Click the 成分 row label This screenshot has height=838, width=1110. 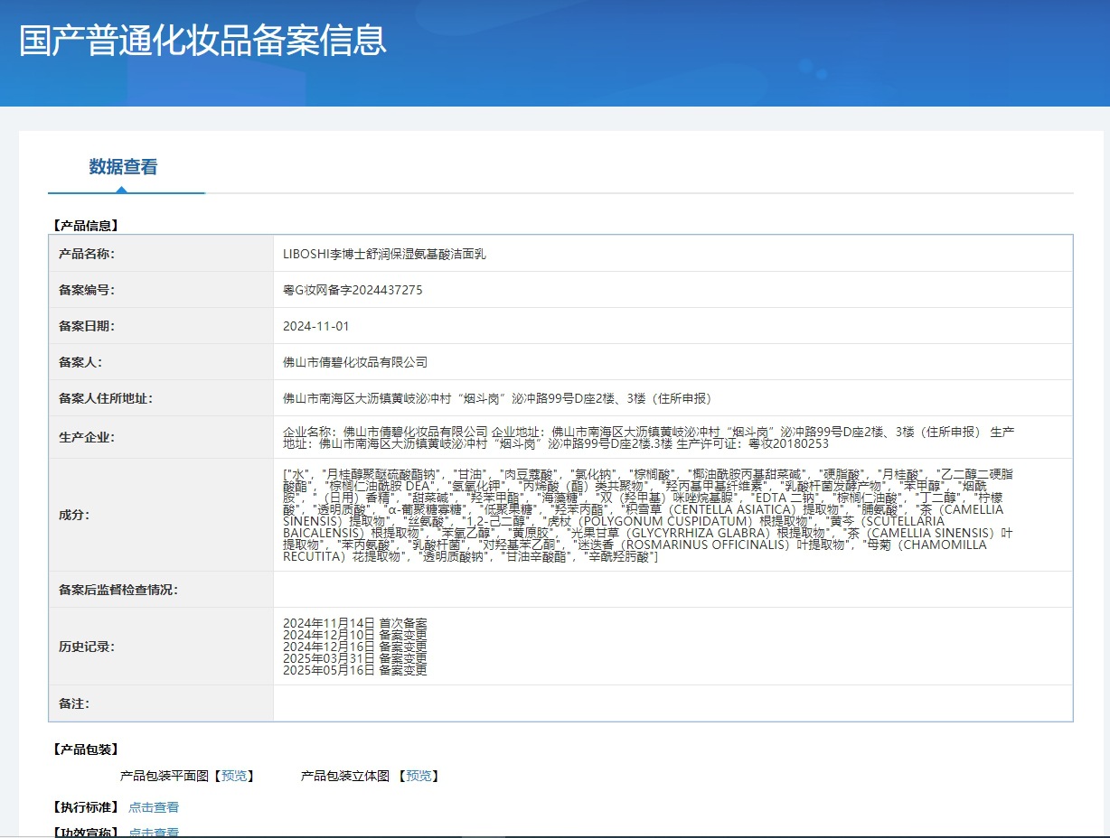pyautogui.click(x=74, y=515)
